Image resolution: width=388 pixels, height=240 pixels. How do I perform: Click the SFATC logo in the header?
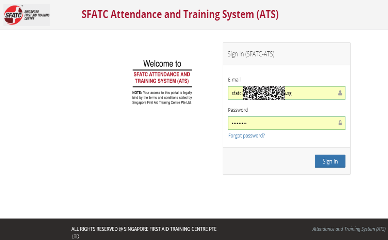[27, 15]
